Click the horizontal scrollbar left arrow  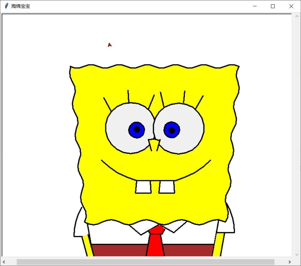[x=4, y=262]
